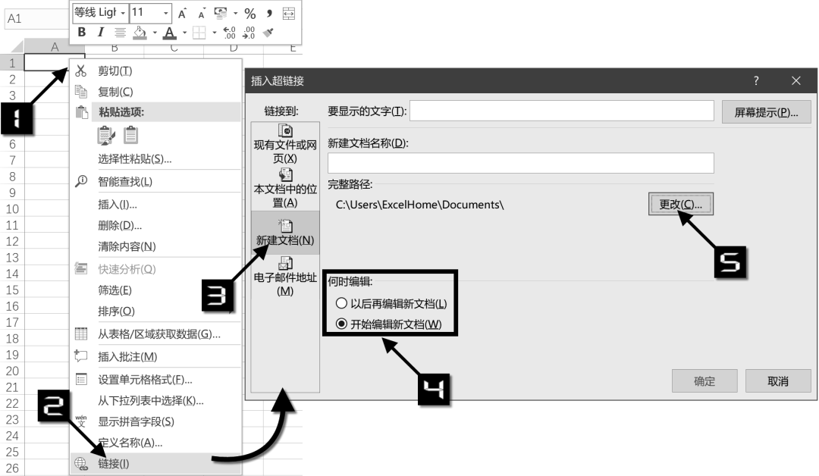Open 筛选 submenu
The height and width of the screenshot is (476, 819).
(x=155, y=290)
